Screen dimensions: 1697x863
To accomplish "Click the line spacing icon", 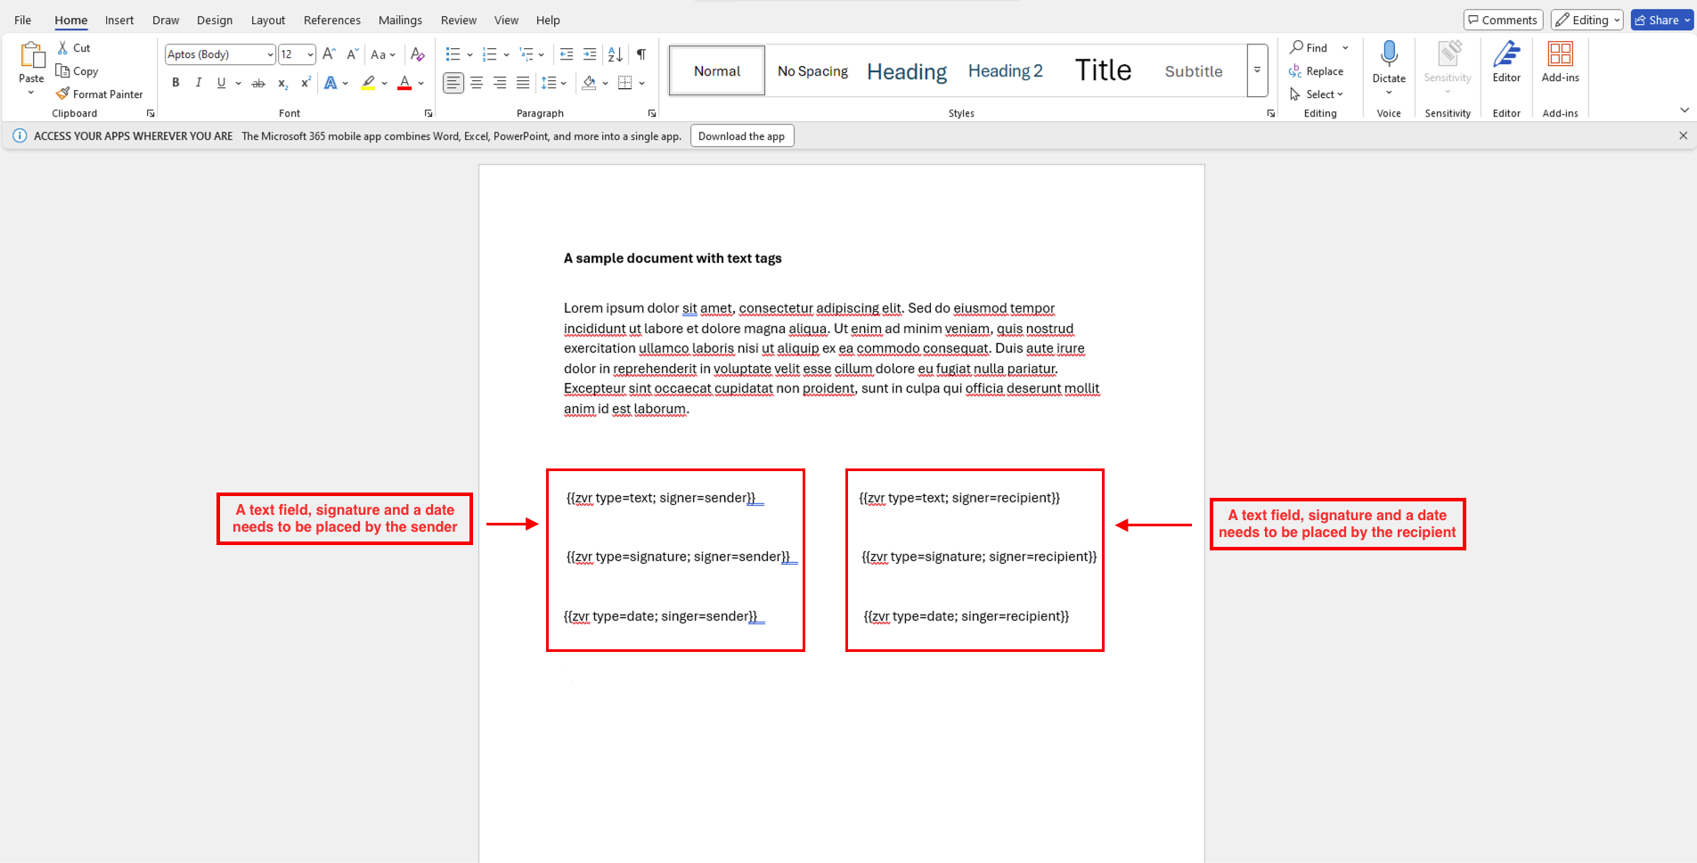I will pos(549,83).
